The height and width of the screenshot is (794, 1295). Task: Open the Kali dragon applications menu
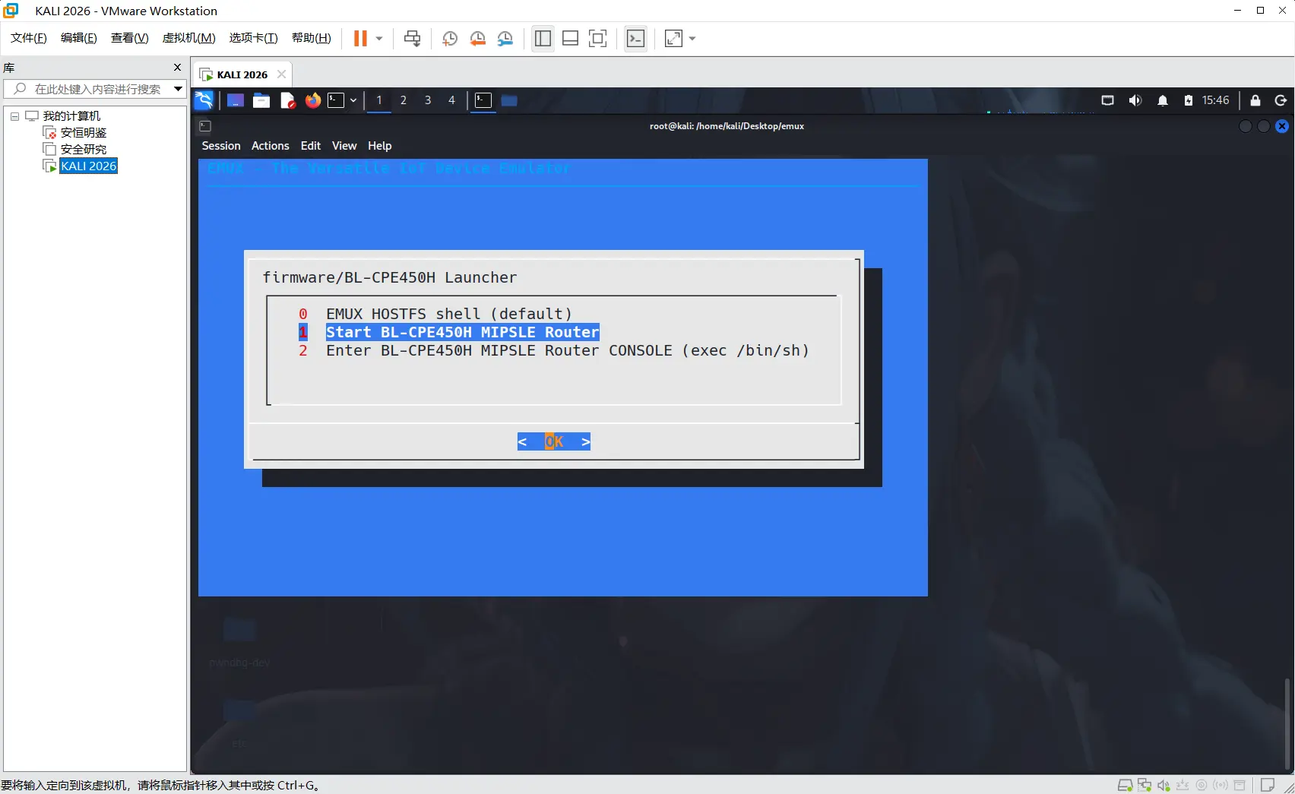tap(204, 100)
